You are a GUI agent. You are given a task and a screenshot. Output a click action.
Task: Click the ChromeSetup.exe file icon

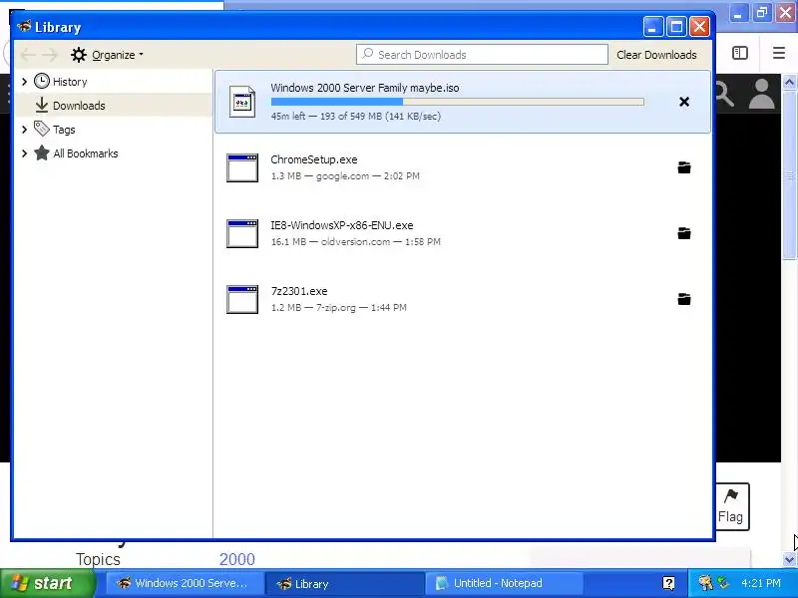pyautogui.click(x=242, y=167)
